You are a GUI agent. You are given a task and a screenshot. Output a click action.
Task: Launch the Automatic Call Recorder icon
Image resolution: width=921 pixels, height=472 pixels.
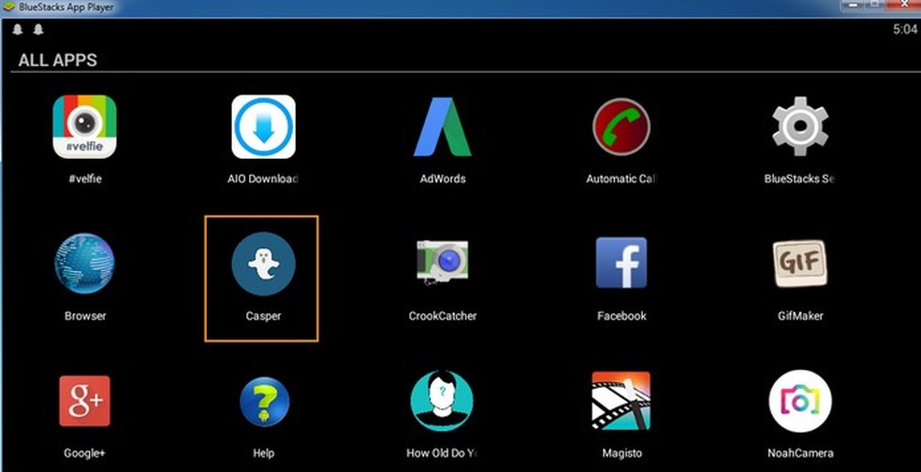[x=621, y=127]
